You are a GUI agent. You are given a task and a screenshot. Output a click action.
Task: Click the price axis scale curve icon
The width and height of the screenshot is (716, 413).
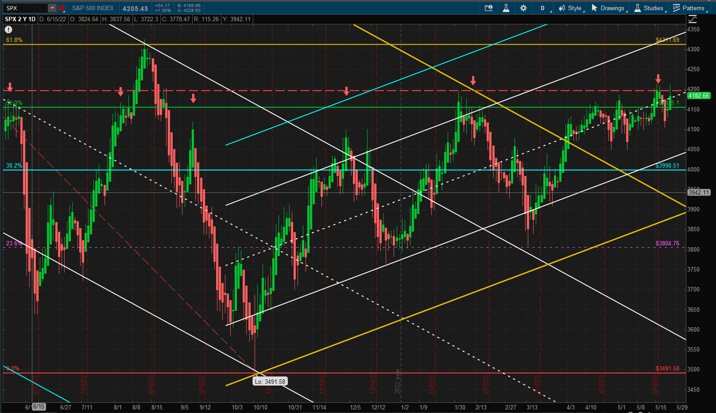click(693, 19)
